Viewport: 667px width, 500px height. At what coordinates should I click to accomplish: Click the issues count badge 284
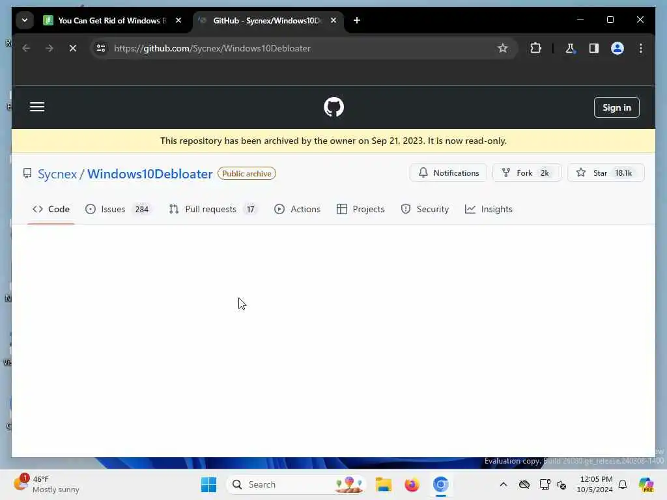(141, 209)
